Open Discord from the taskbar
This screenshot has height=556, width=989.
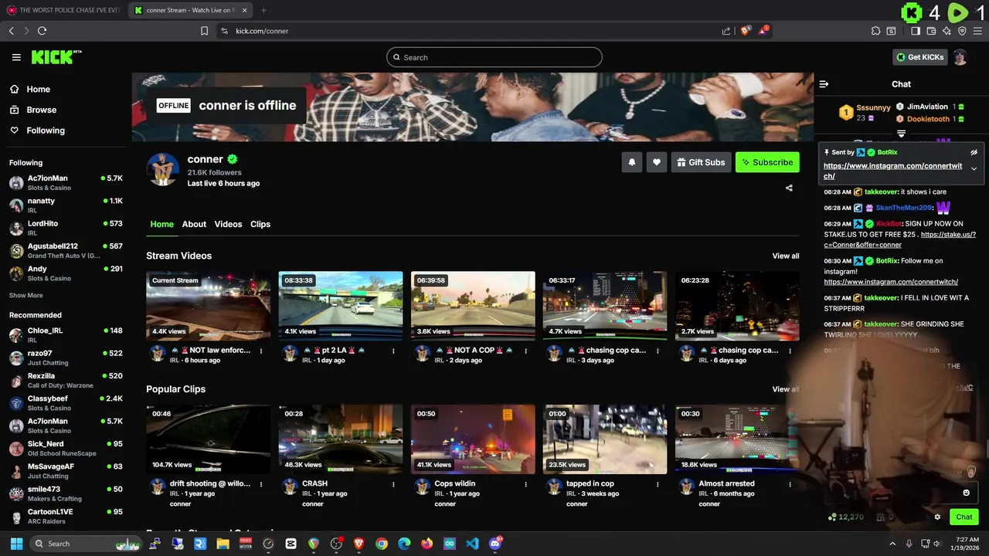(495, 544)
